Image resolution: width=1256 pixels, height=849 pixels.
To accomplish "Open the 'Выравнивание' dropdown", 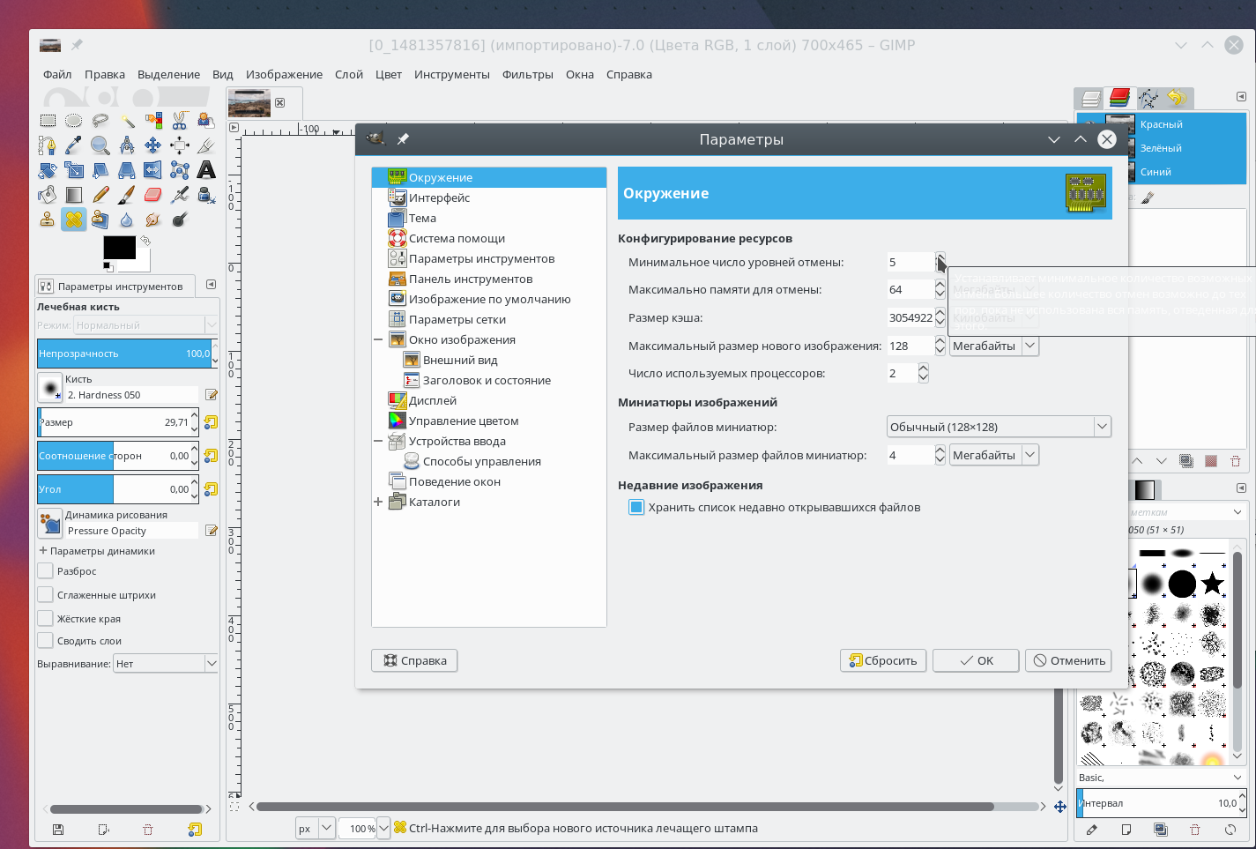I will [x=166, y=664].
